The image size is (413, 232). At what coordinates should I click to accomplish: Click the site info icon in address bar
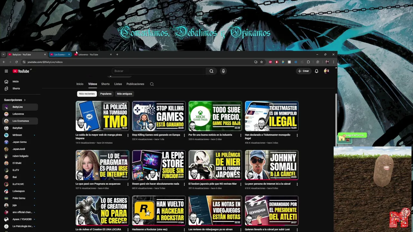click(x=24, y=62)
